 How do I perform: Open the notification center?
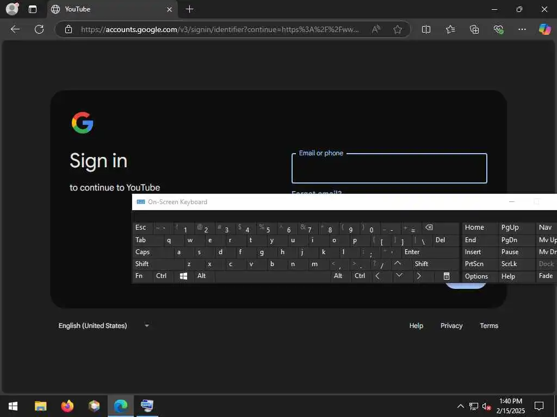[539, 406]
